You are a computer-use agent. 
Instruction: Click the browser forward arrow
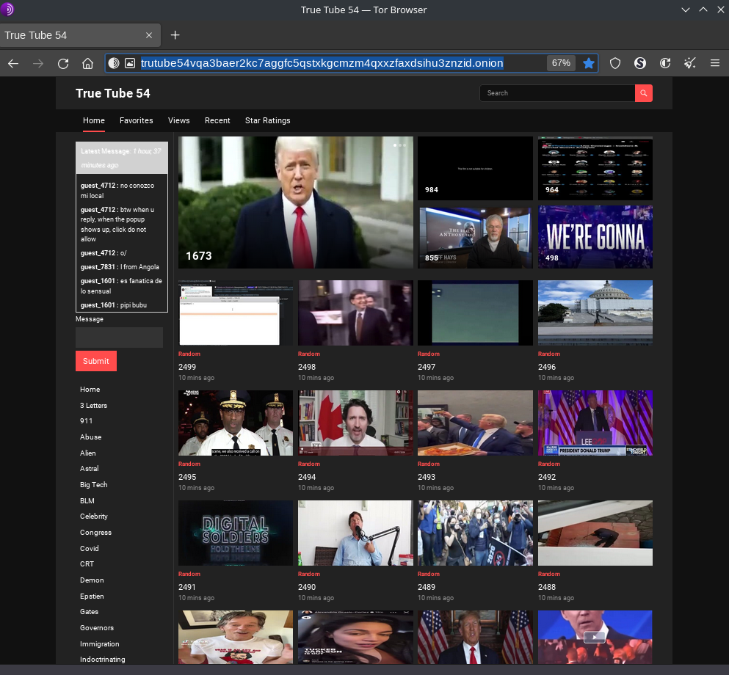click(38, 63)
